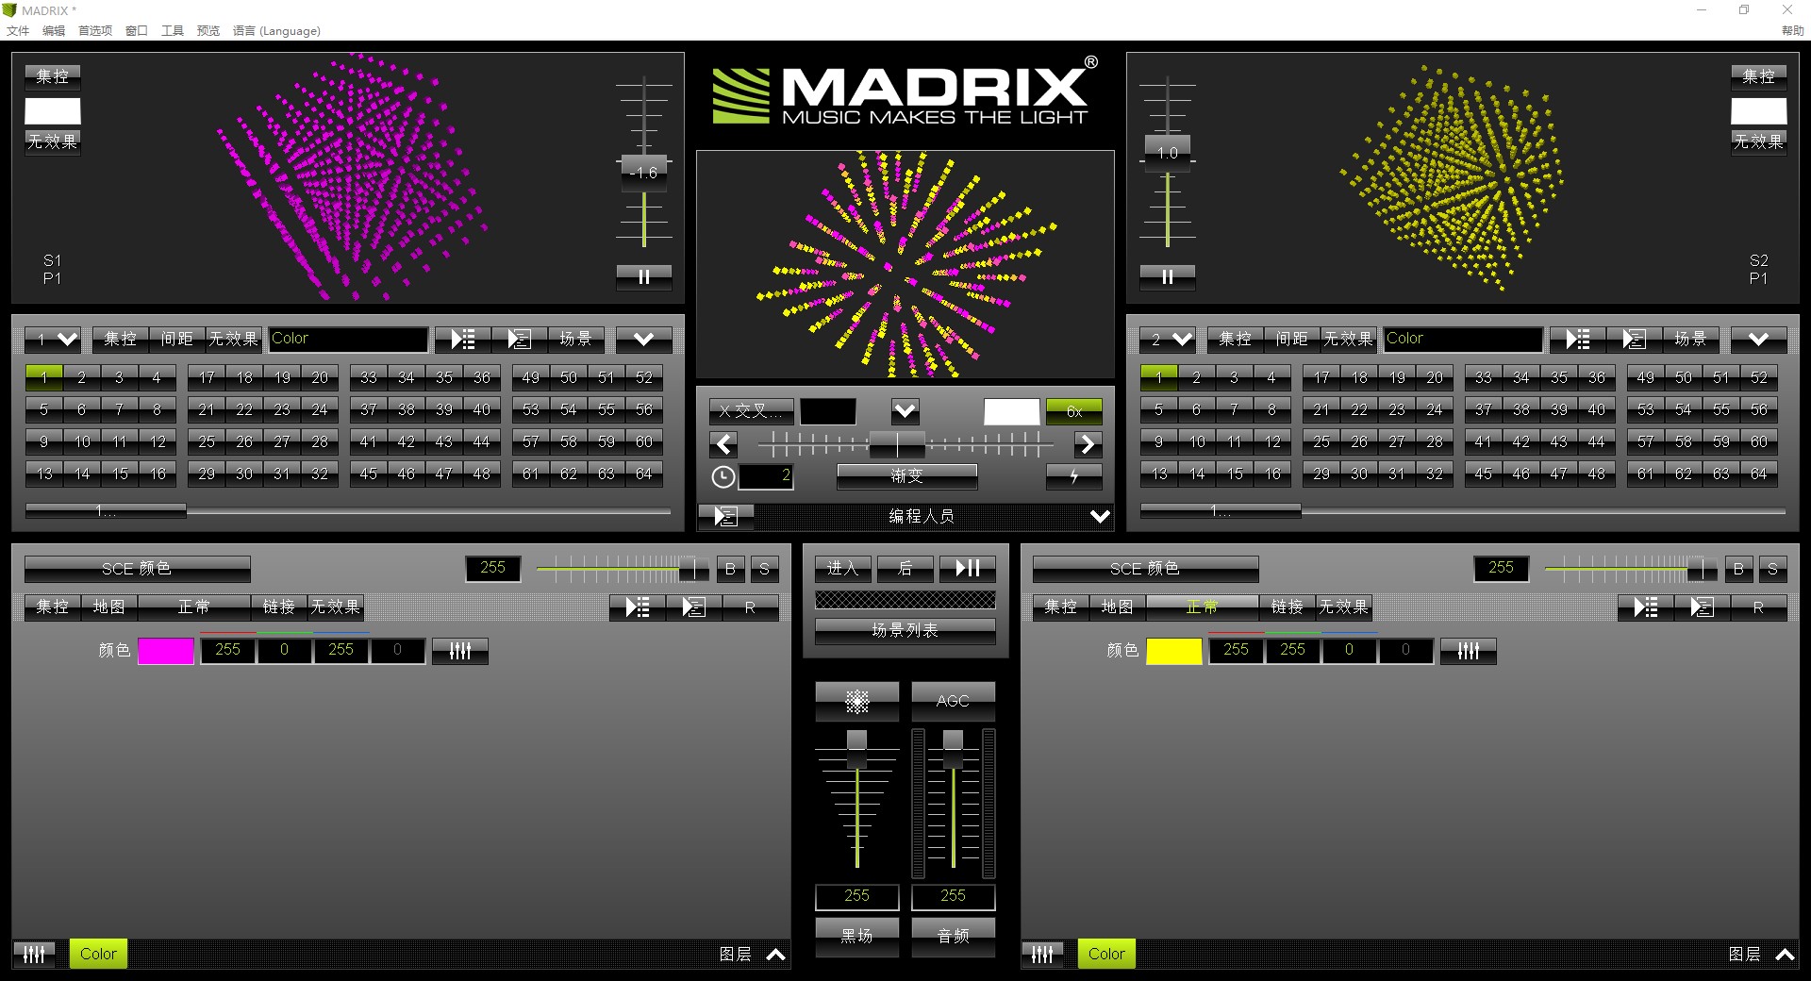
Task: Pause the right S2 preview
Action: point(1168,276)
